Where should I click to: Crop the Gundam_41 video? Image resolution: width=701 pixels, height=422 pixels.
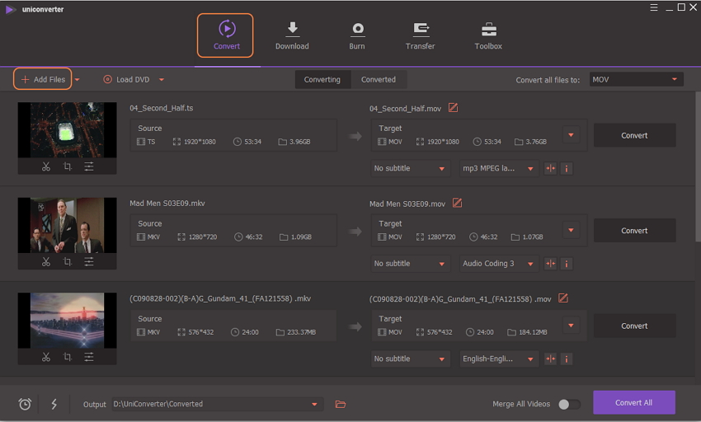coord(68,357)
